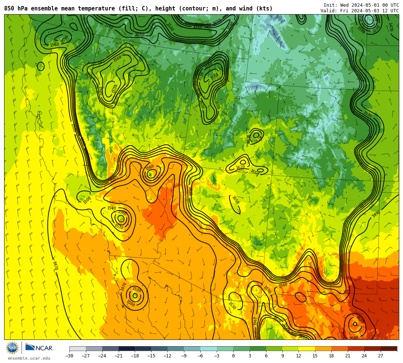Image resolution: width=403 pixels, height=363 pixels.
Task: Click the NSF logo
Action: tap(12, 348)
